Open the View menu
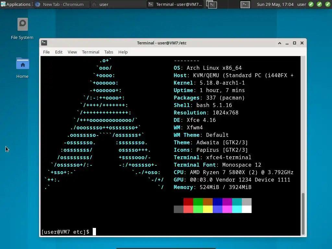The width and height of the screenshot is (332, 249). 72,52
